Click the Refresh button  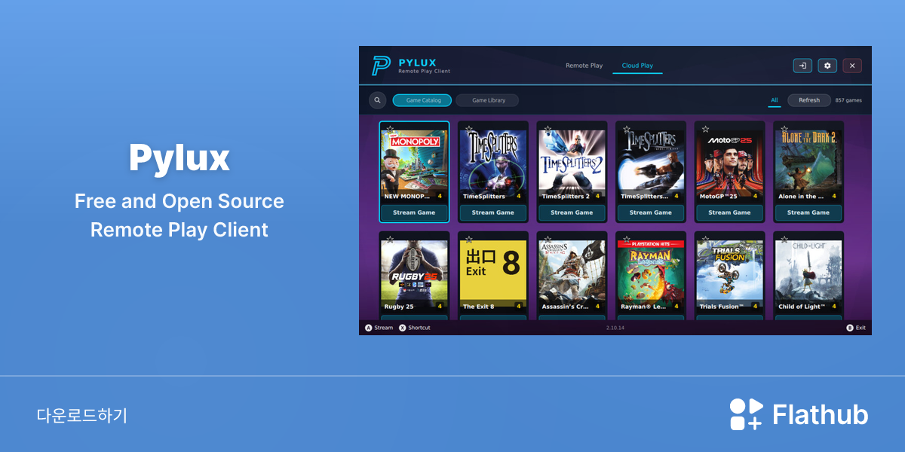click(809, 100)
